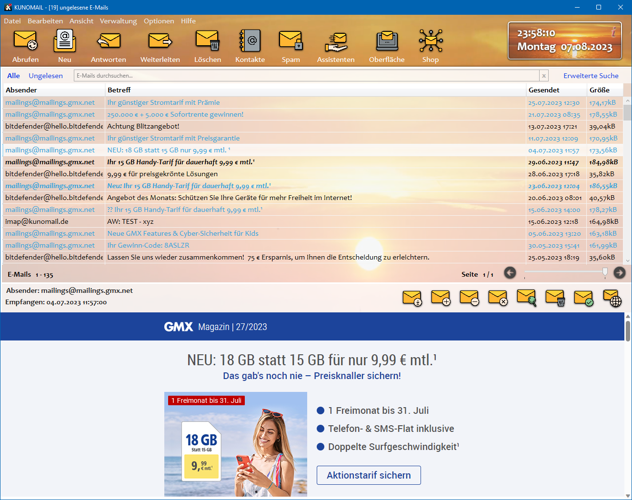Image resolution: width=632 pixels, height=500 pixels.
Task: Click preview pane scrollbar thumb
Action: [628, 330]
